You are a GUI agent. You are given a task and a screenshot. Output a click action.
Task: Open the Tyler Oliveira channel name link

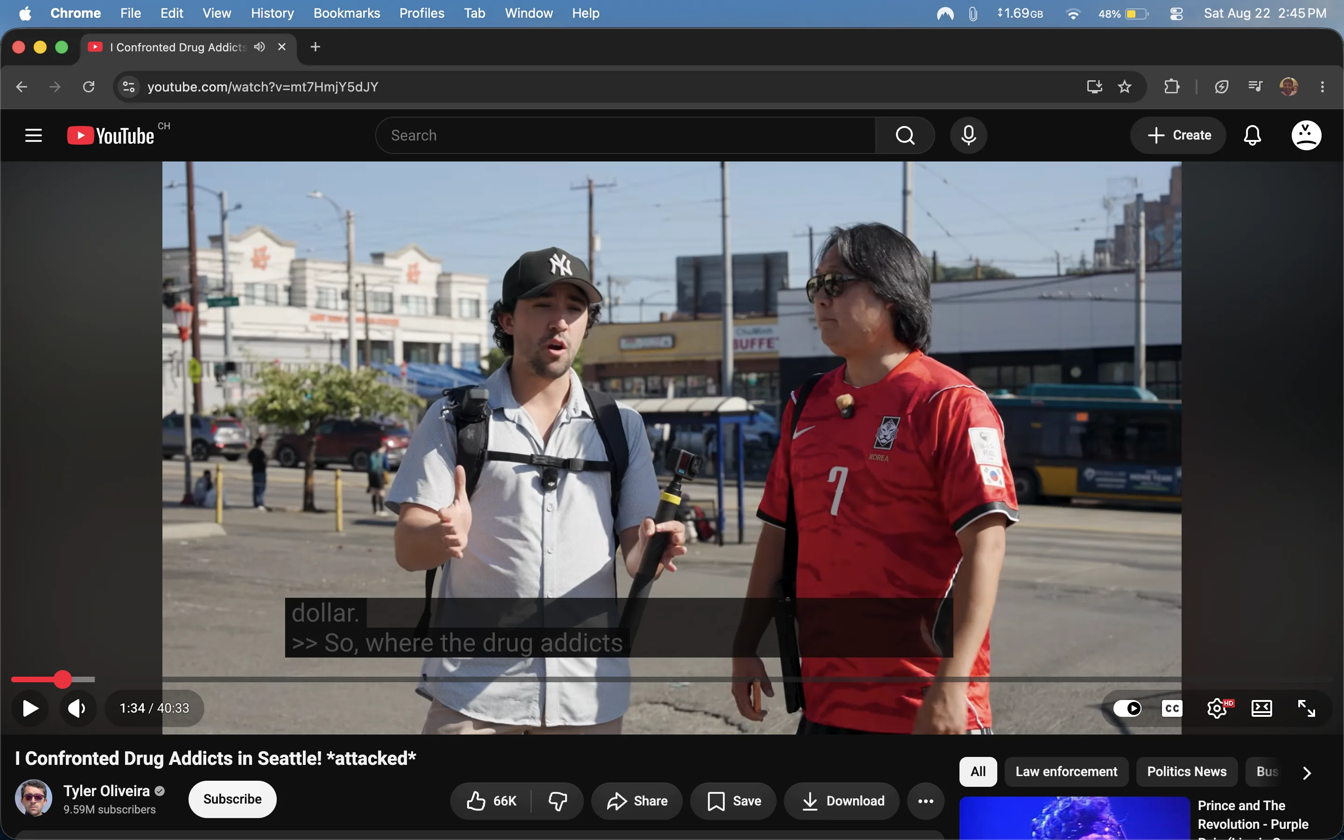[x=106, y=791]
